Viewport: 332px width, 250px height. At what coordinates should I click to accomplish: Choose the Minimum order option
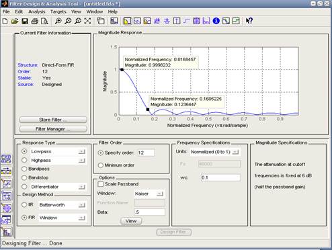(x=101, y=165)
